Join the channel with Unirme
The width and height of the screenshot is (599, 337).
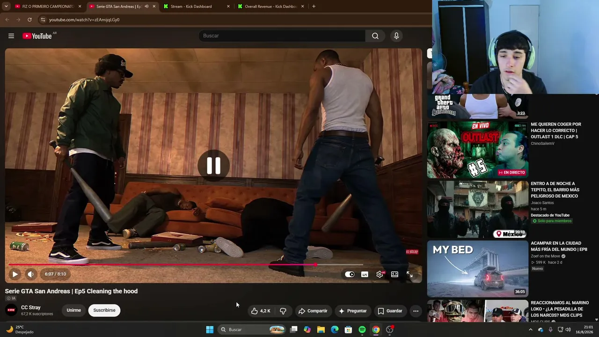[73, 310]
